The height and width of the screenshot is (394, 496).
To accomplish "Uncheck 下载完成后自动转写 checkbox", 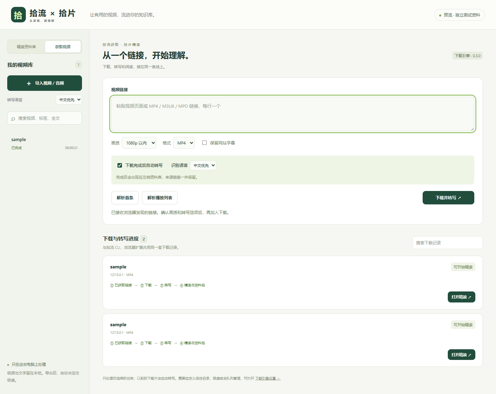I will [x=120, y=165].
